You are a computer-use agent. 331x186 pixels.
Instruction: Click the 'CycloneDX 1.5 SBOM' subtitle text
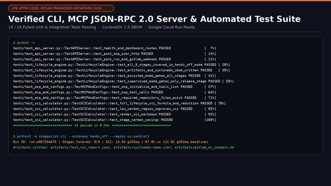click(122, 27)
